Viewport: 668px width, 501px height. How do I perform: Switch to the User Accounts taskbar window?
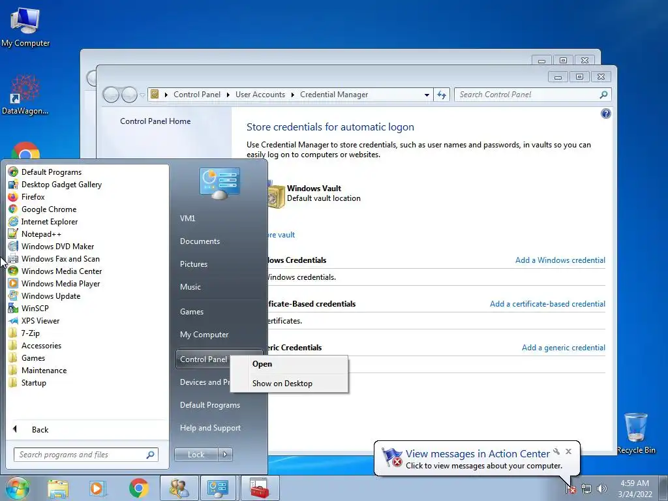[x=179, y=488]
